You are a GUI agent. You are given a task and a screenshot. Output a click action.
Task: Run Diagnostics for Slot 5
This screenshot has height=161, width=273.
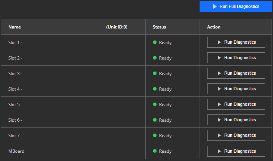236,104
